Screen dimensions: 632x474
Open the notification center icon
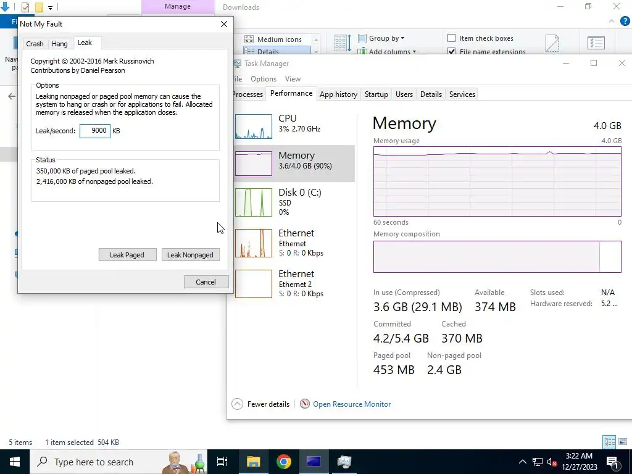point(612,462)
